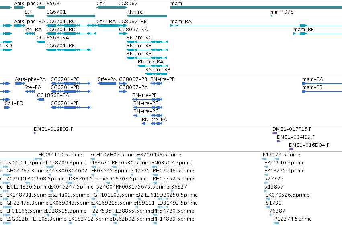Click the EP18225.3prime EST label

pos(285,171)
